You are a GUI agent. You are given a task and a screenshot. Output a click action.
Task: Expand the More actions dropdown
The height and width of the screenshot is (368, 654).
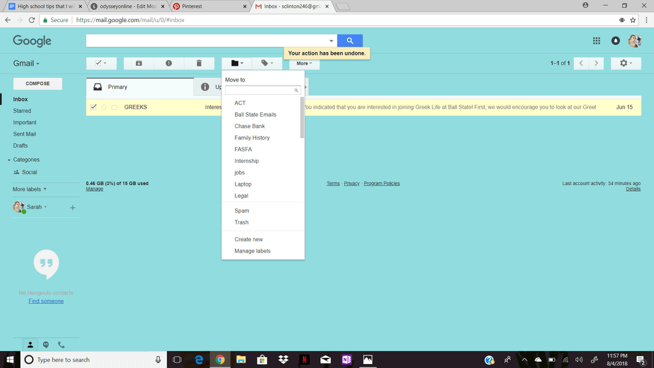point(304,63)
